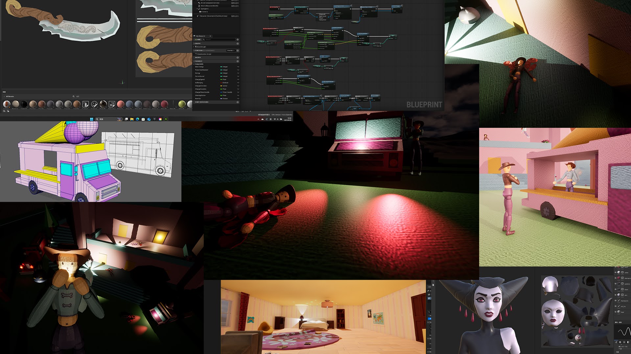The height and width of the screenshot is (354, 631).
Task: Select the autumn leaf material thumbnail
Action: (7, 104)
